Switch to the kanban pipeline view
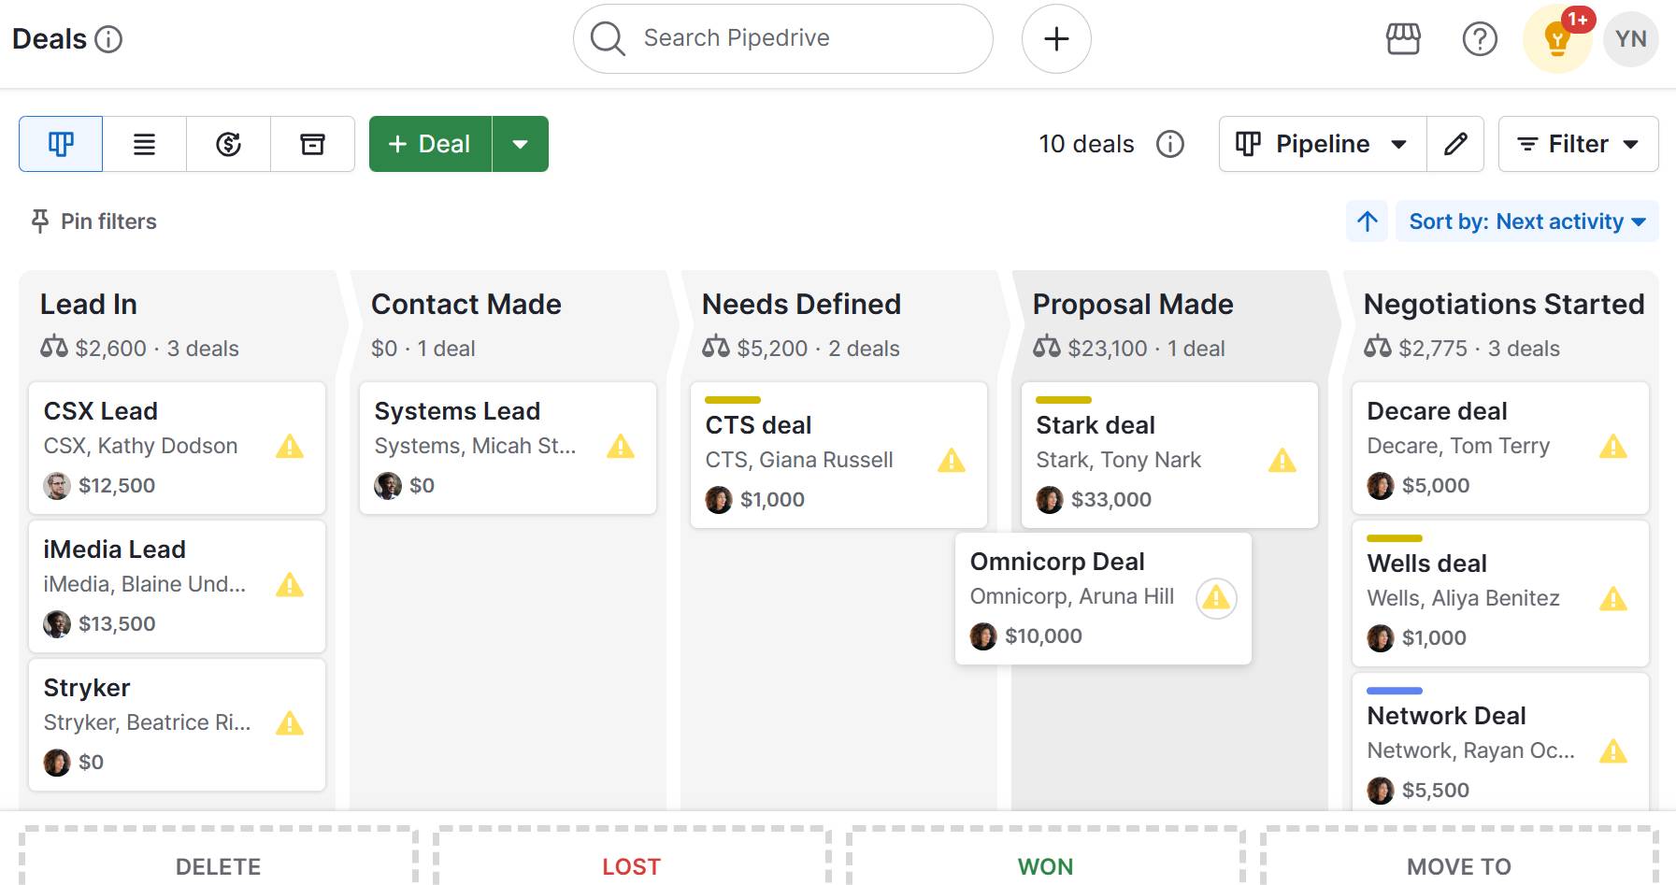Screen dimensions: 1676x885 (60, 144)
